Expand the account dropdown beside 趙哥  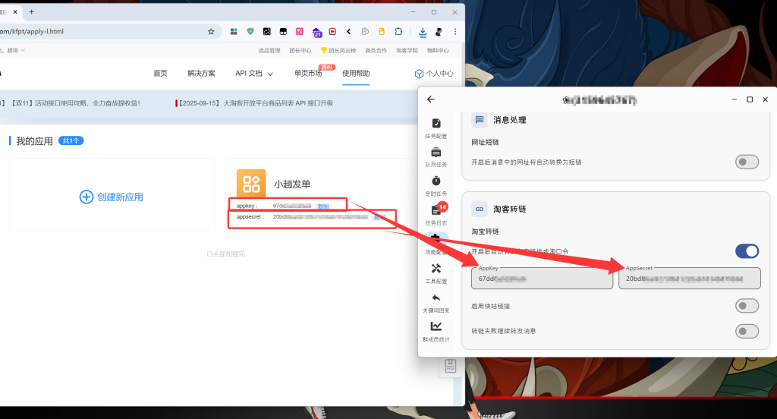click(x=23, y=50)
